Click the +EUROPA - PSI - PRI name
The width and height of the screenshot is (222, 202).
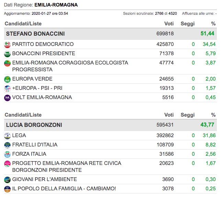point(37,88)
